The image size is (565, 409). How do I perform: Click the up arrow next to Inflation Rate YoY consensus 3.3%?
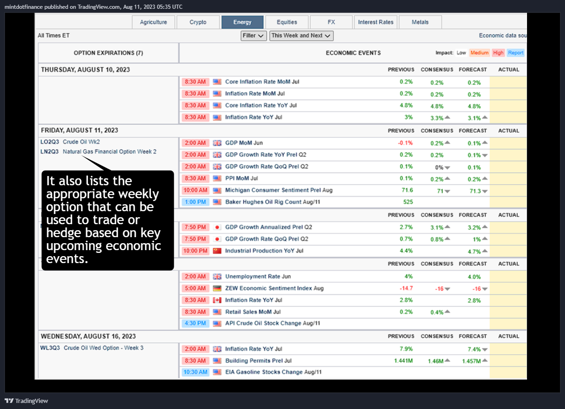coord(447,118)
